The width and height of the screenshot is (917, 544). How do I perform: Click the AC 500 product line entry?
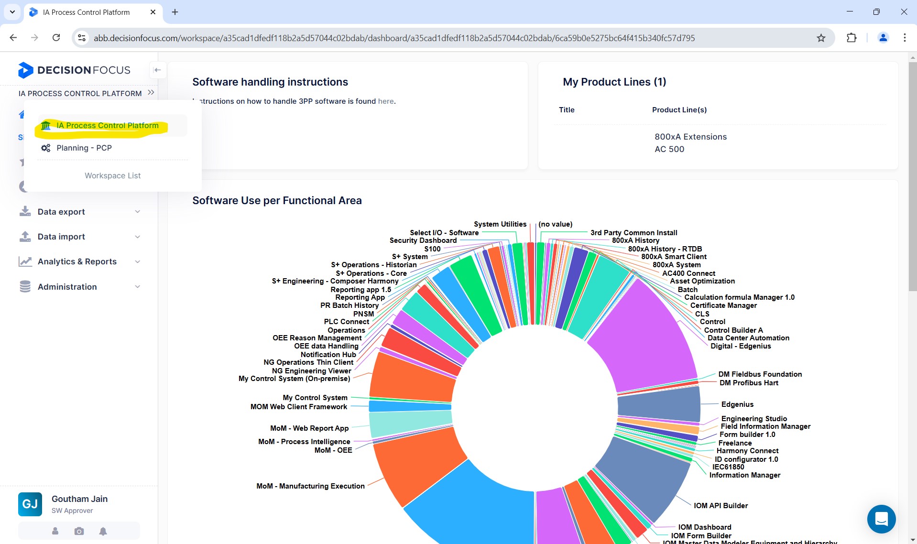coord(669,149)
